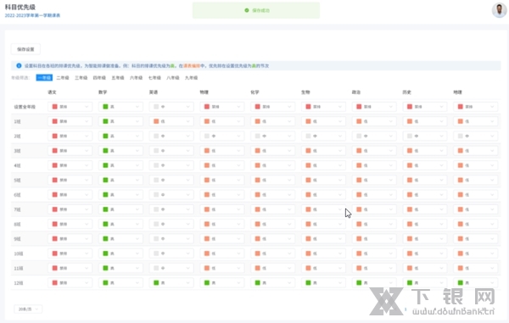The width and height of the screenshot is (509, 323).
Task: Click the 保存成功 toast message text
Action: (261, 10)
